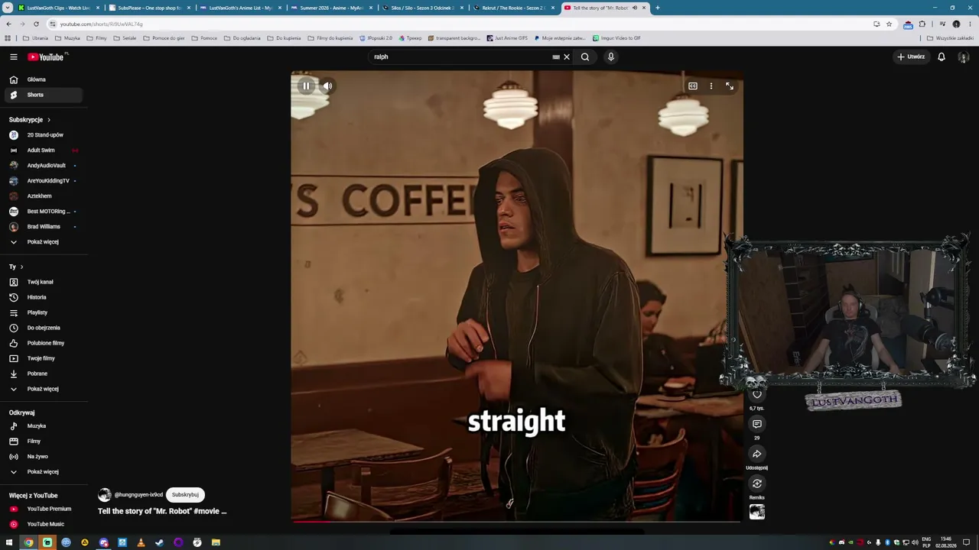The height and width of the screenshot is (550, 979).
Task: Share the Short via Udostępnij icon
Action: point(757,454)
